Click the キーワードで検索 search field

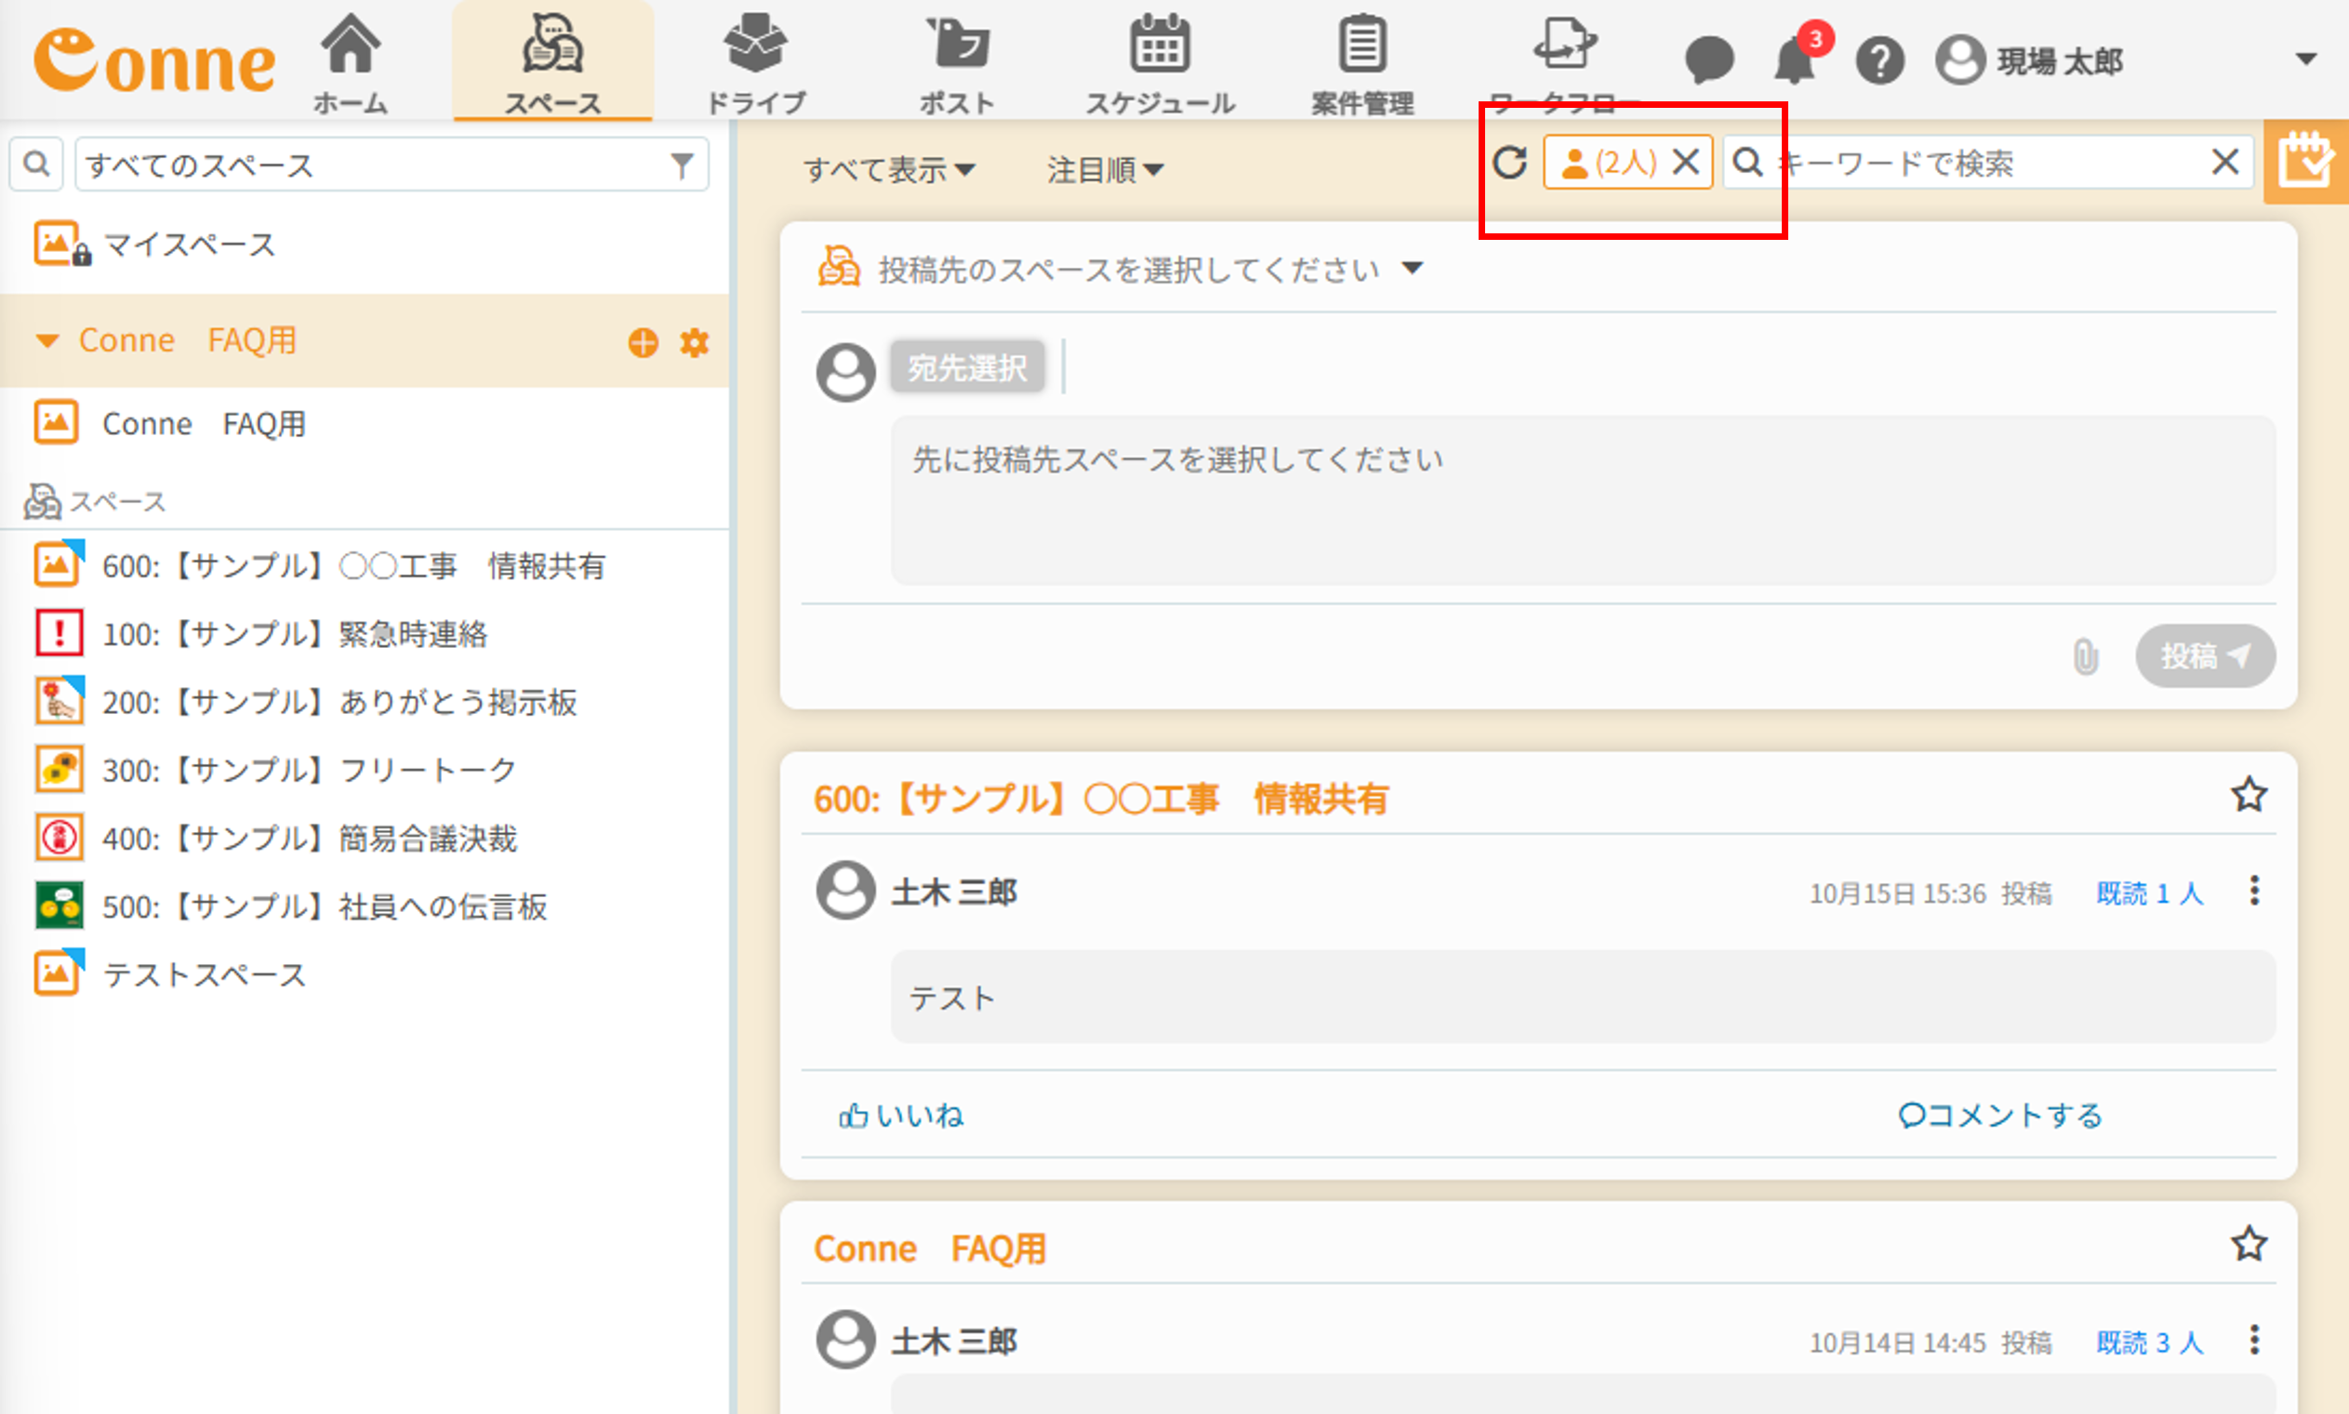tap(1987, 164)
